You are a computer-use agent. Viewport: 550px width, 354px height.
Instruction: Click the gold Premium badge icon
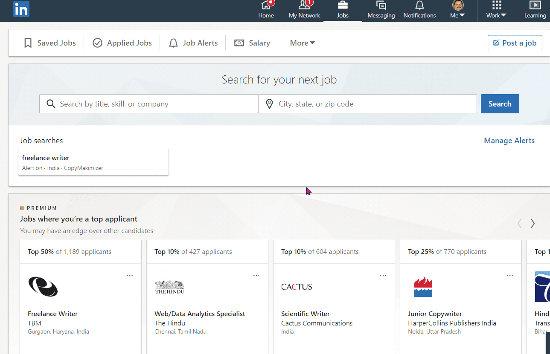pos(22,208)
